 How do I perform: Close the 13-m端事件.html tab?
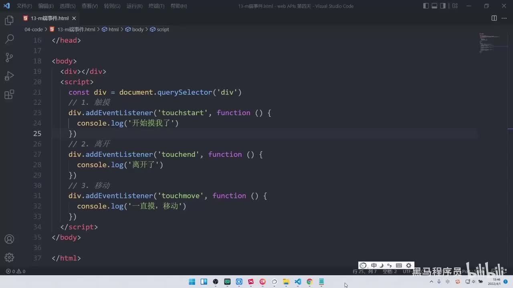(x=74, y=18)
